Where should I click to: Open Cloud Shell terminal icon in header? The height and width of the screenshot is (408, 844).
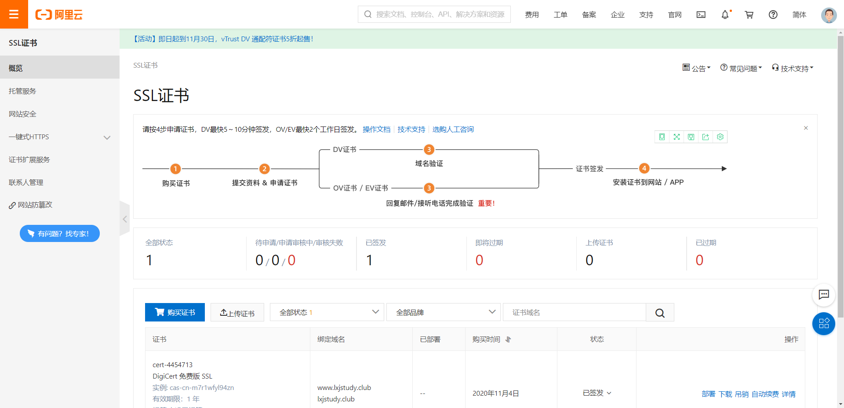701,14
